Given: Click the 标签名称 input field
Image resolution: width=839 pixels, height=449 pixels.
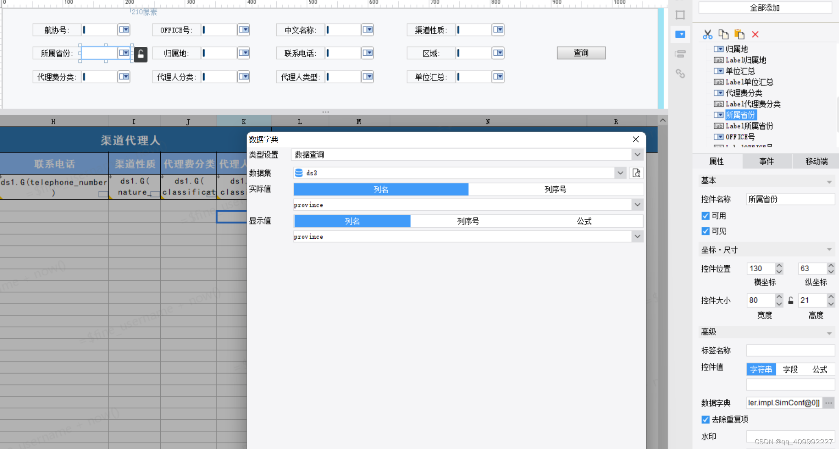Looking at the screenshot, I should click(790, 350).
